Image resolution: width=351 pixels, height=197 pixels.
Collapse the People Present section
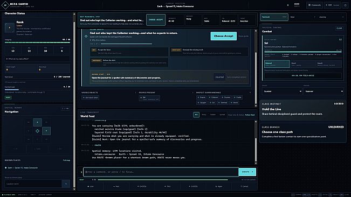pos(192,93)
